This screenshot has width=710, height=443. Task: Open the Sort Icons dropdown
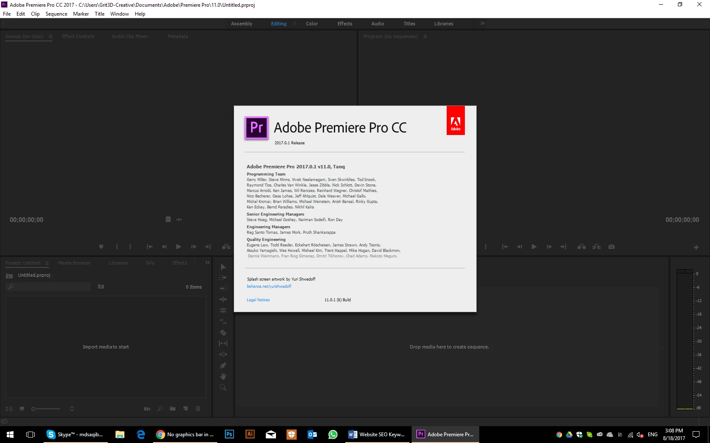click(72, 409)
